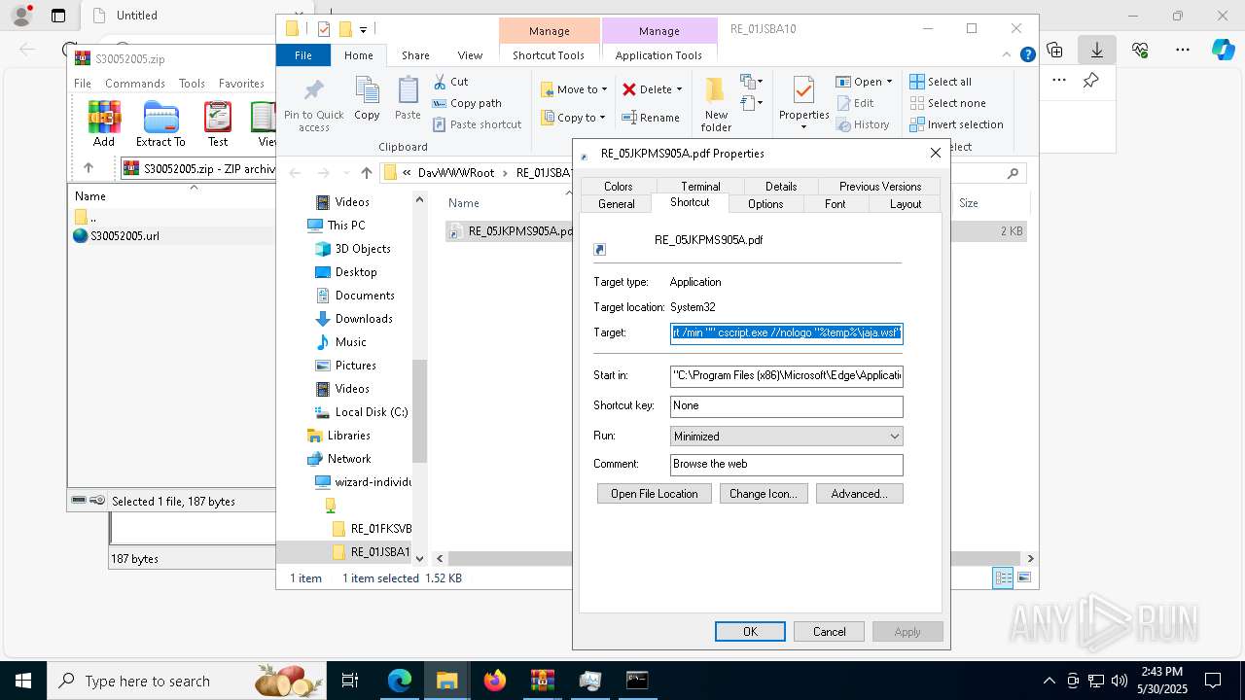Click the Start in text field
1245x700 pixels.
(x=787, y=375)
